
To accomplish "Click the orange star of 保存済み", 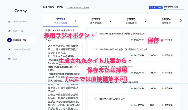I will pyautogui.click(x=163, y=89).
